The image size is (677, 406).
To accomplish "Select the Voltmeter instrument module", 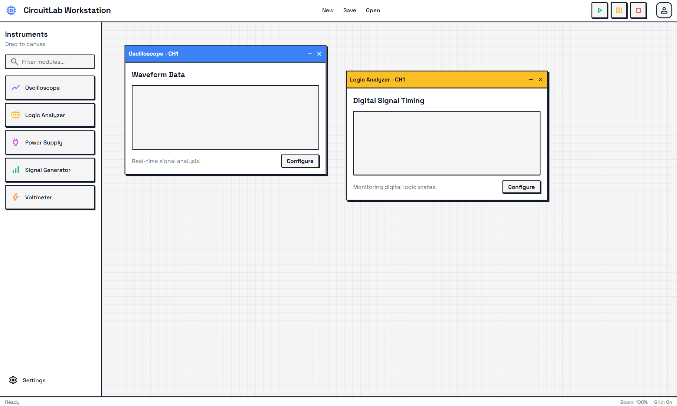I will click(50, 197).
